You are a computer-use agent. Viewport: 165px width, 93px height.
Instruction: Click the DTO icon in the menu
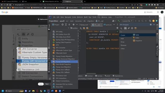(x=54, y=45)
